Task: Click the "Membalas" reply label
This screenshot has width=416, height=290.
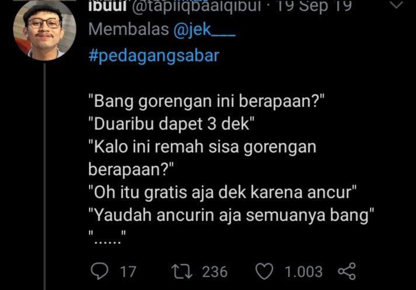Action: click(129, 29)
